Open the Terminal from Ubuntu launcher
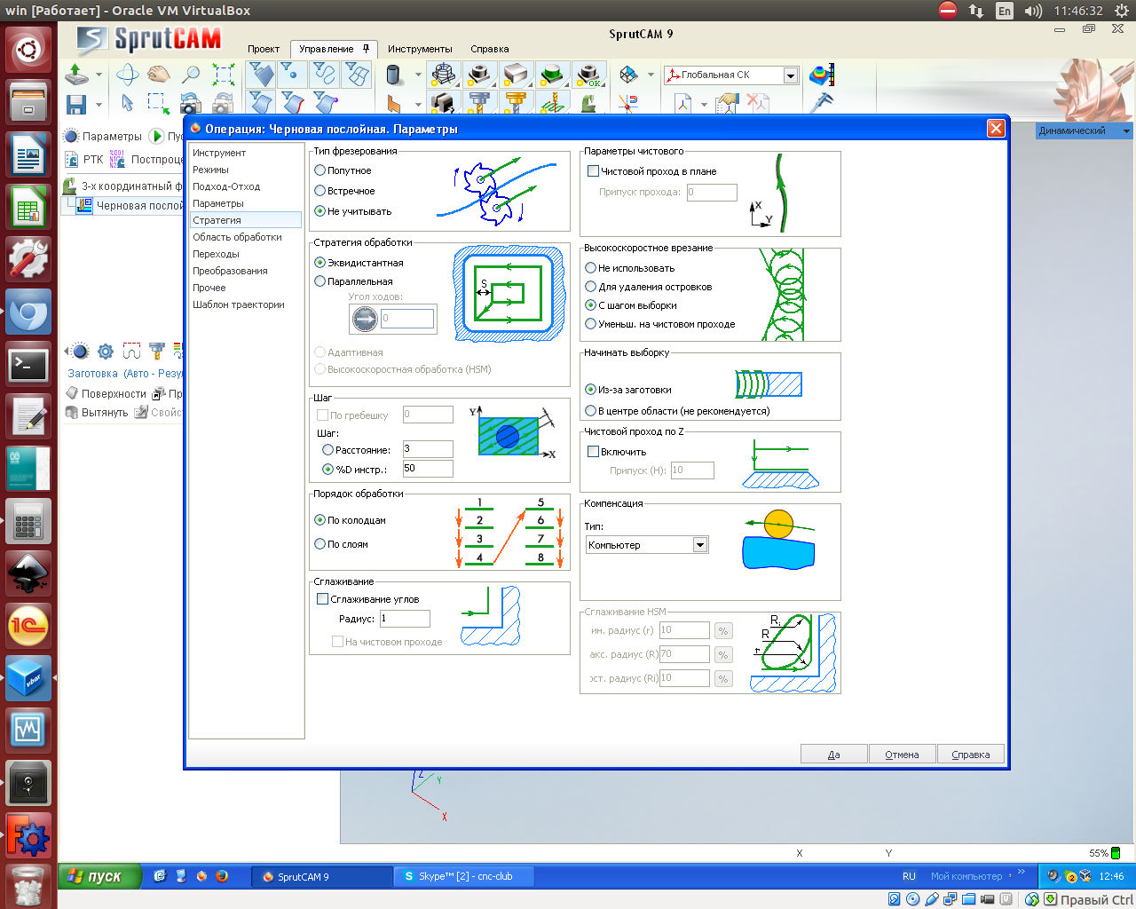 (x=28, y=365)
